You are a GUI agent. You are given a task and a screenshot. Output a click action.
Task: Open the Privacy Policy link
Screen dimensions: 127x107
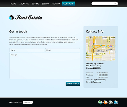(28, 102)
